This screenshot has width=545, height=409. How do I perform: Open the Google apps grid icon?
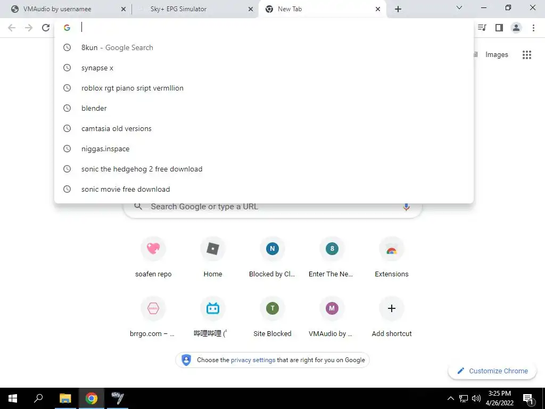[527, 55]
